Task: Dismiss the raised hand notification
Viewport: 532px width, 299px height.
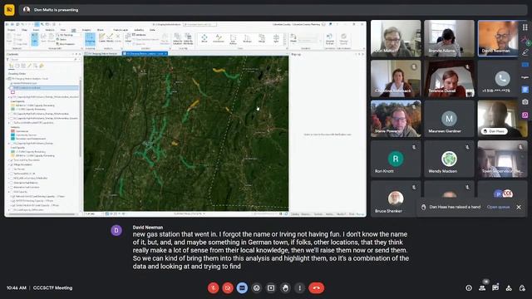Action: 519,207
